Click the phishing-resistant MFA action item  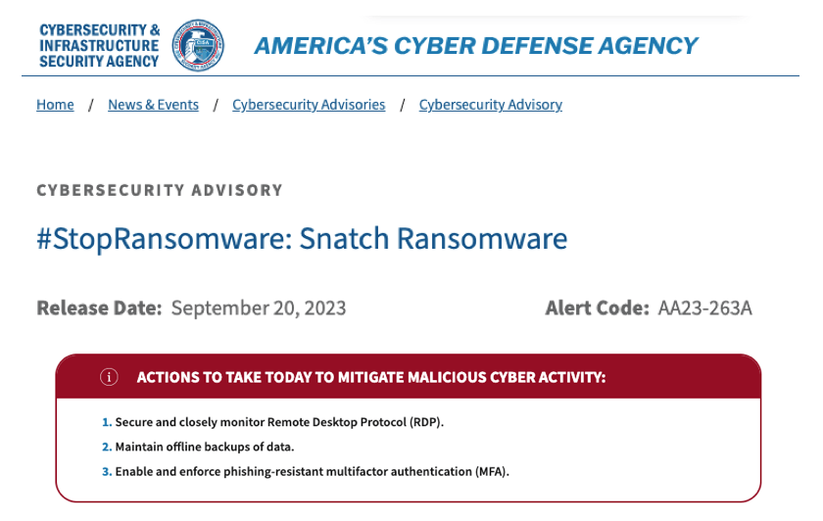(313, 471)
